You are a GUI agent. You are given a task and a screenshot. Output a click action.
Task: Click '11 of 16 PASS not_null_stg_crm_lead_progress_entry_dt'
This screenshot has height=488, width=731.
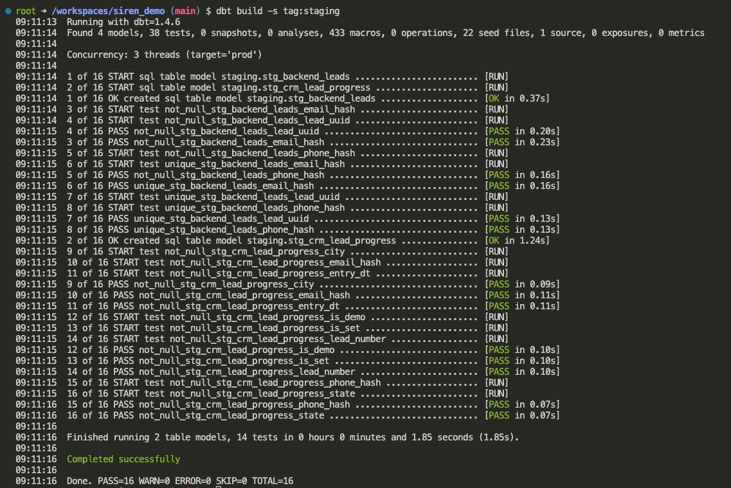203,306
